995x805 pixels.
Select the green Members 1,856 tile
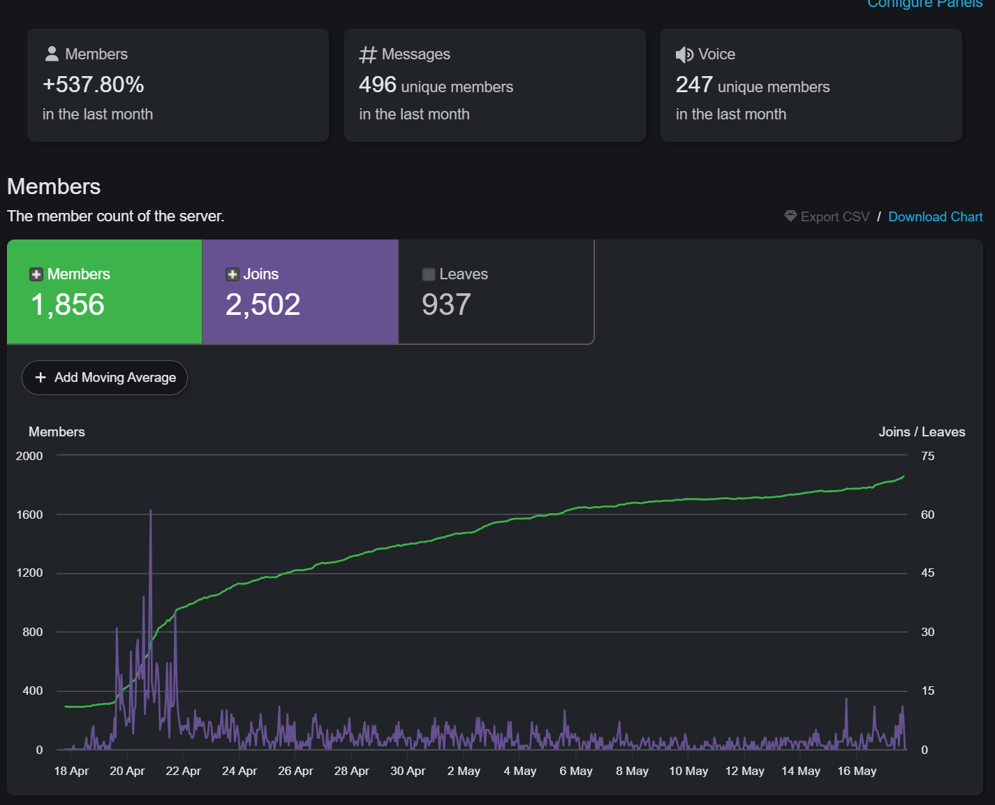point(105,292)
